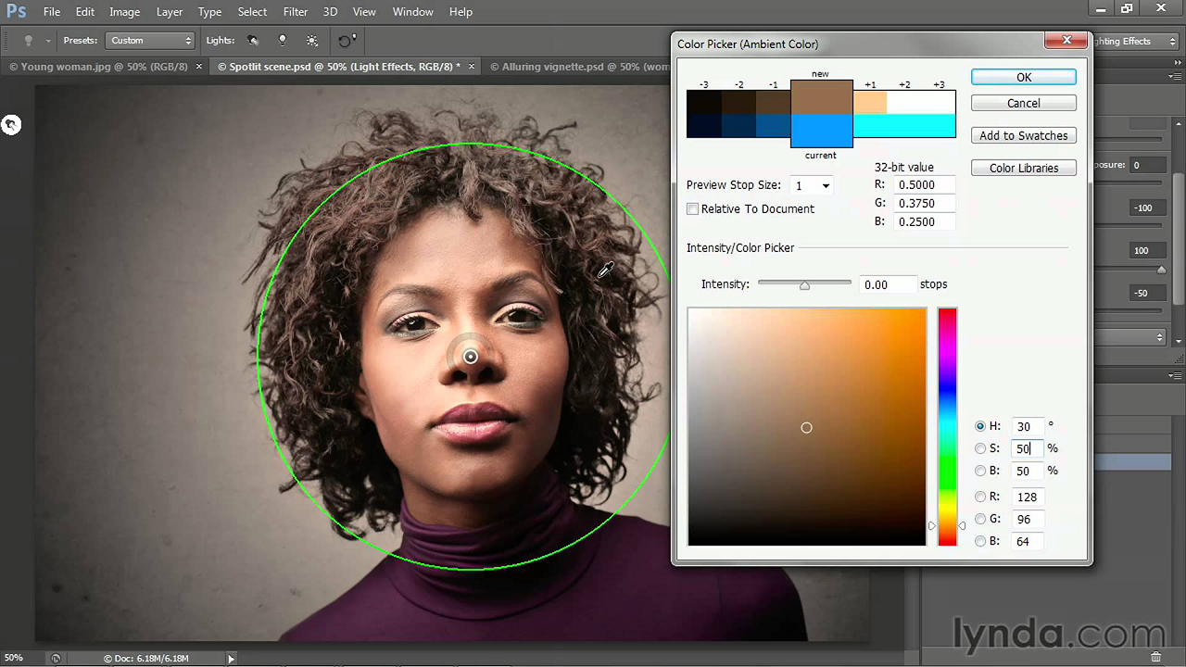Click the Intensity slider handle
Viewport: 1186px width, 667px height.
click(x=804, y=285)
